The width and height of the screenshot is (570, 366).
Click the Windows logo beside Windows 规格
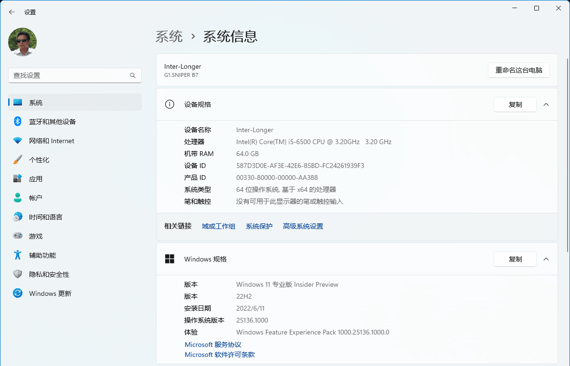point(169,259)
